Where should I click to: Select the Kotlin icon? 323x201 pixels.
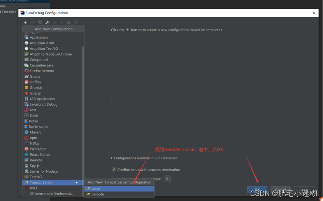pyautogui.click(x=26, y=121)
